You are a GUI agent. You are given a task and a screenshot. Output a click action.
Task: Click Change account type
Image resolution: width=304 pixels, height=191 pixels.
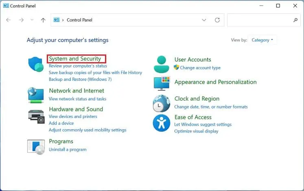point(200,68)
